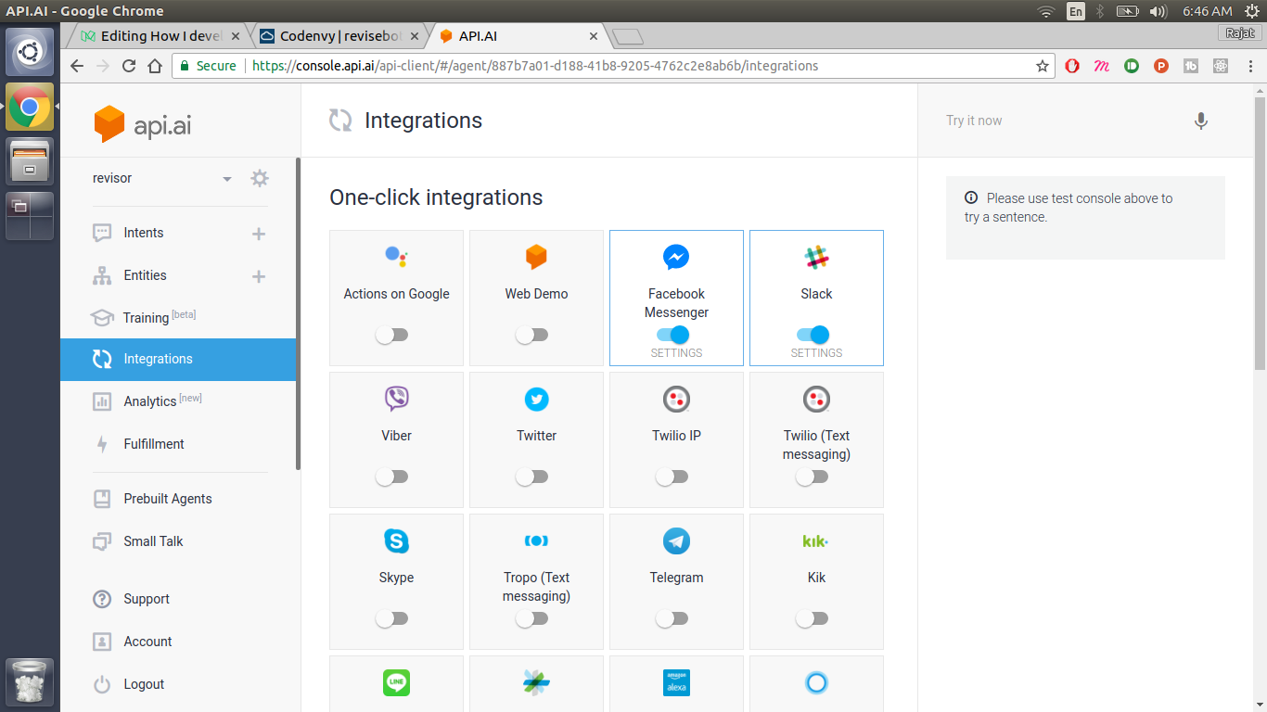This screenshot has width=1267, height=712.
Task: Click the Facebook Messenger logo icon
Action: pyautogui.click(x=676, y=257)
